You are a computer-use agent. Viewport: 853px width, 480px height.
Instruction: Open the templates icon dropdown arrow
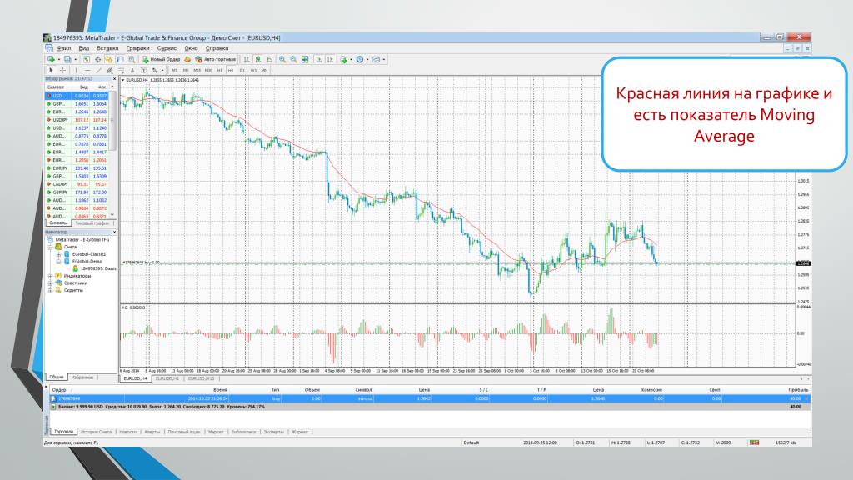384,59
